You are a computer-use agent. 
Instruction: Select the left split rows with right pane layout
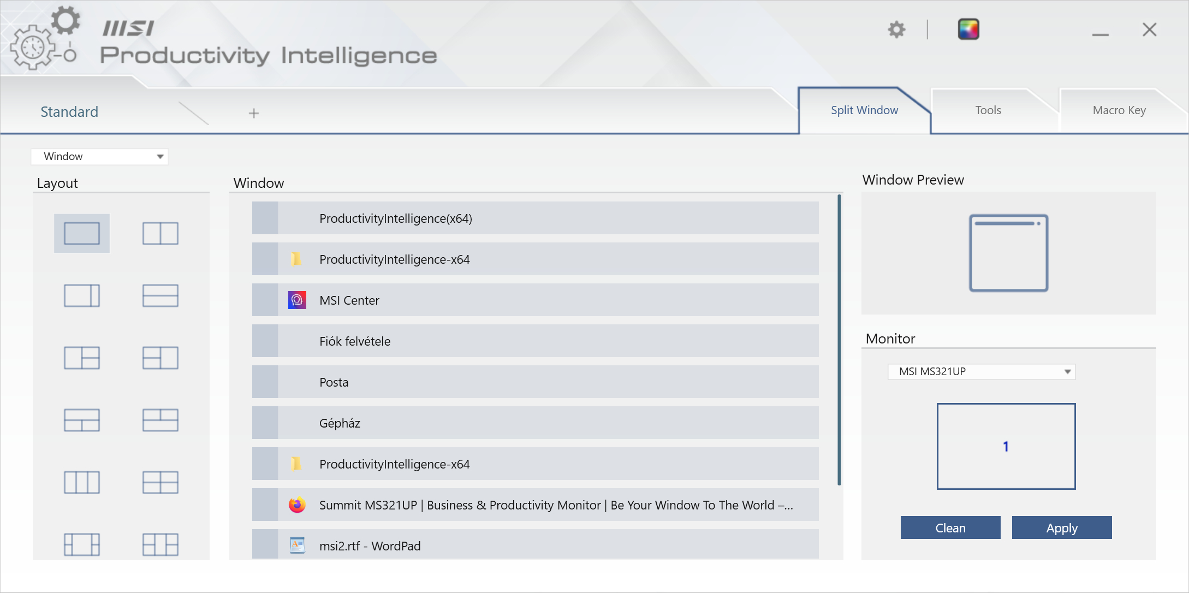click(160, 358)
